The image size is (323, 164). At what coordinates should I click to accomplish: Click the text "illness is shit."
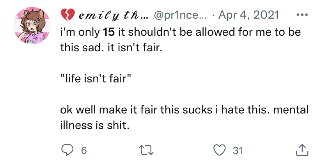(x=94, y=126)
